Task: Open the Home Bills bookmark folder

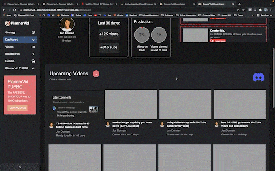Action: point(225,16)
